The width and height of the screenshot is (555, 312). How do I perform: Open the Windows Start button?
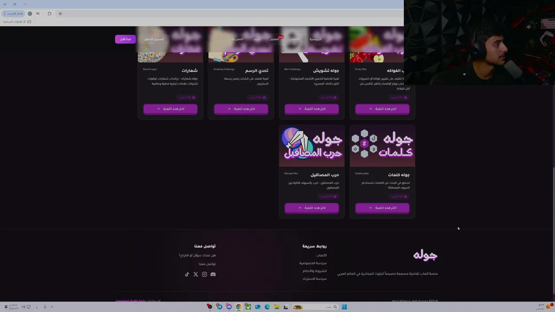[x=344, y=307]
